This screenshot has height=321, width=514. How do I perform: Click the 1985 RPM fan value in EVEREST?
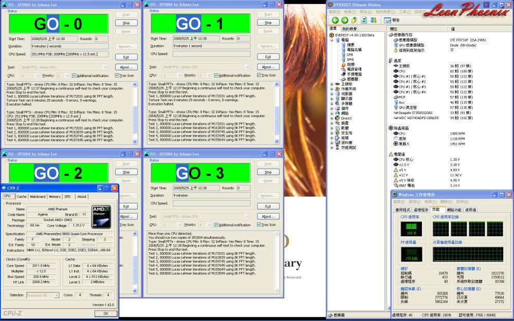tap(457, 134)
